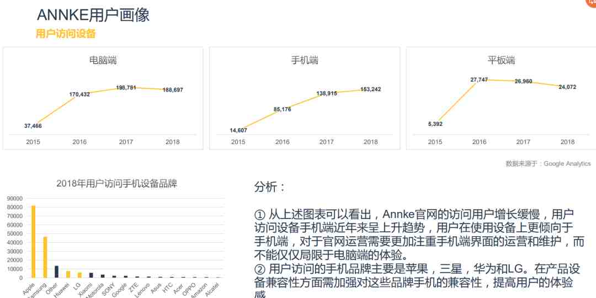Select data label 14,607 in 手机端 chart
Viewport: 596px width, 298px height.
pyautogui.click(x=238, y=130)
